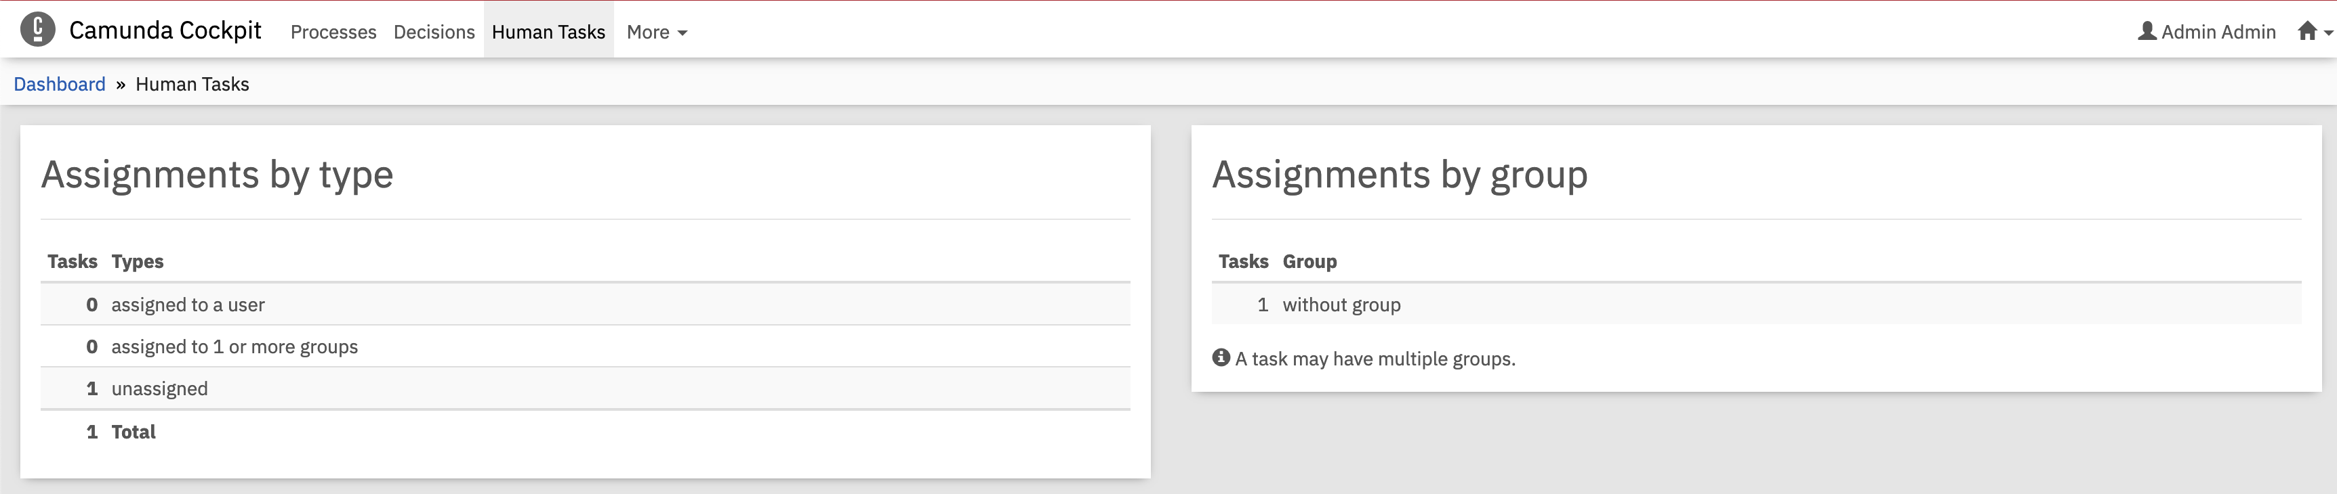Click the Assignments by group heading
The height and width of the screenshot is (494, 2337).
point(1400,175)
